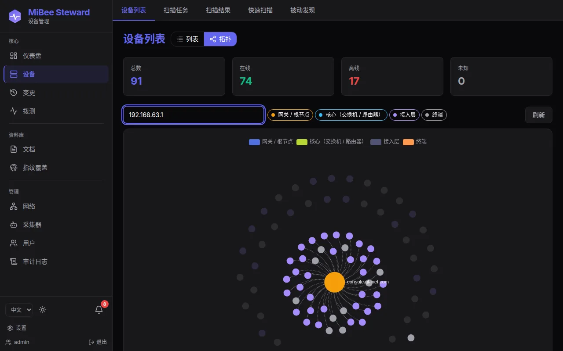Select the orange console.gl-inet.com root node
The width and height of the screenshot is (563, 351).
[335, 282]
